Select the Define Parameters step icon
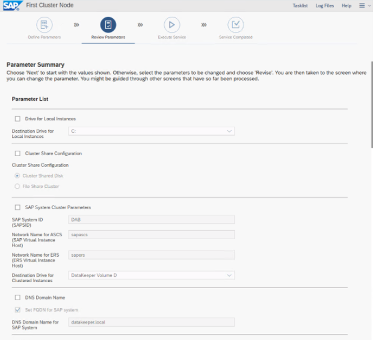This screenshot has height=340, width=376. [45, 25]
